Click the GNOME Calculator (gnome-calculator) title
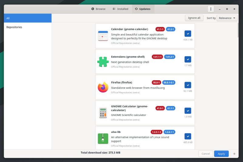The width and height of the screenshot is (243, 162). pos(130,108)
